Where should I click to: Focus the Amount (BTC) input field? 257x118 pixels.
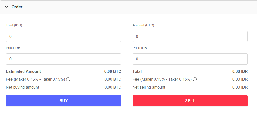point(190,36)
